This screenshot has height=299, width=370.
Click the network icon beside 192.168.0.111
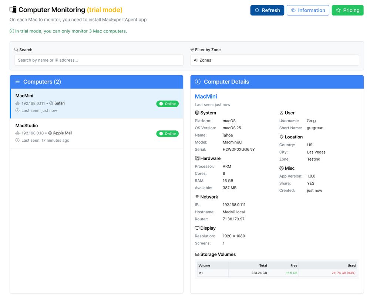pos(17,103)
